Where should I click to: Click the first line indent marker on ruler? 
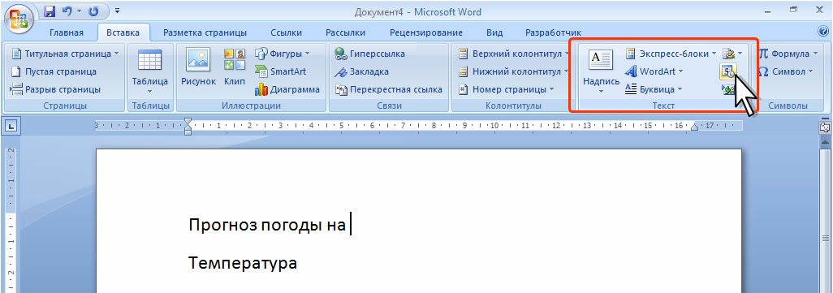coord(188,122)
